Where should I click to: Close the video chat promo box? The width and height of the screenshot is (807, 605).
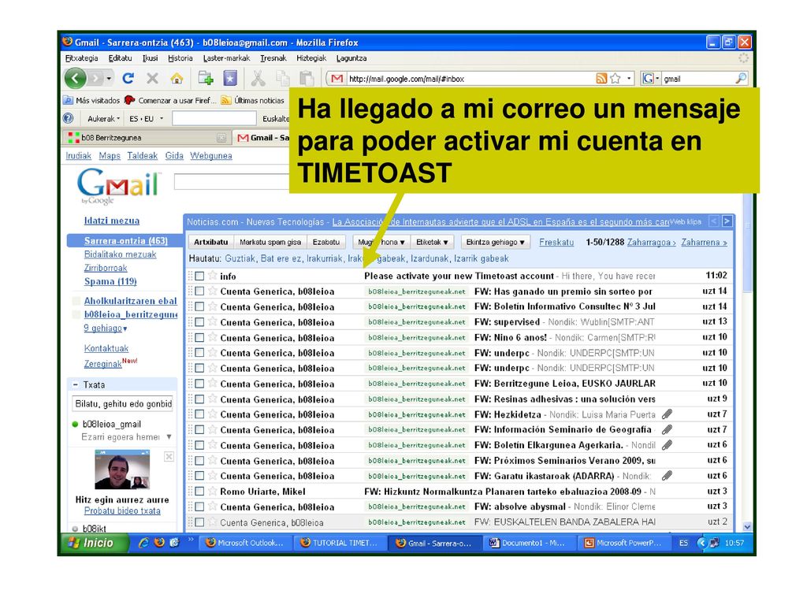click(169, 456)
